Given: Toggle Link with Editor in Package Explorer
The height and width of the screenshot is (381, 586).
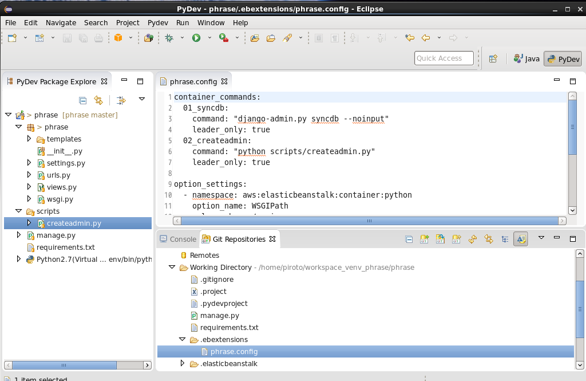Looking at the screenshot, I should tap(98, 100).
